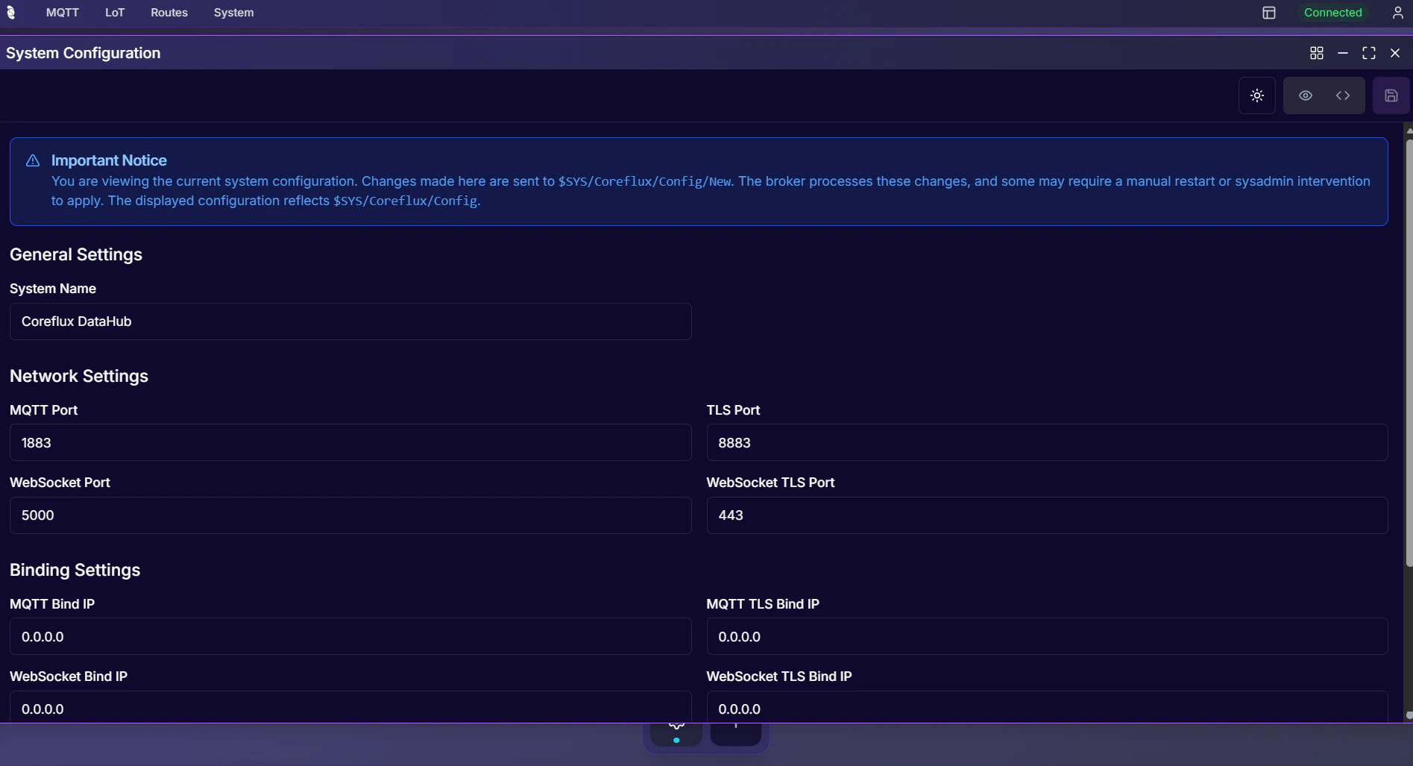Click the $SYS/Coreflux/Config/New reference link
The width and height of the screenshot is (1413, 766).
point(646,181)
